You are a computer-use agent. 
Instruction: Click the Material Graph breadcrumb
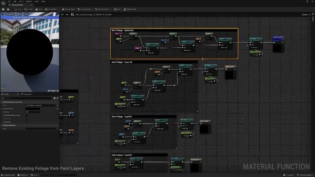click(104, 14)
